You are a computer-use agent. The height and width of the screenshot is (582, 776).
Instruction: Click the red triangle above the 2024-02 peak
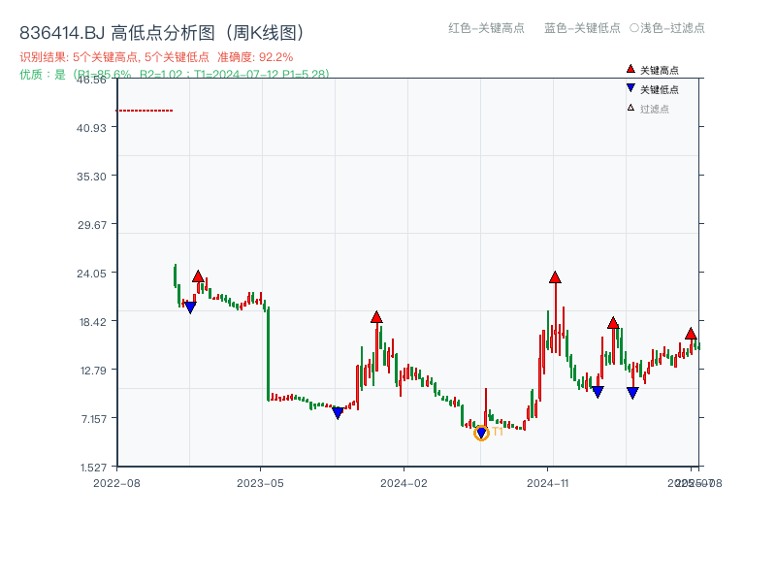tap(376, 317)
